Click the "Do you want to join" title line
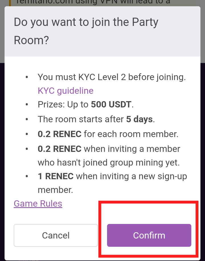 86,22
